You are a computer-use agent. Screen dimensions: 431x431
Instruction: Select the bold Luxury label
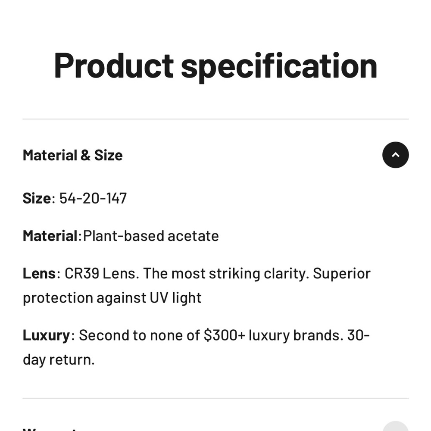click(x=46, y=335)
